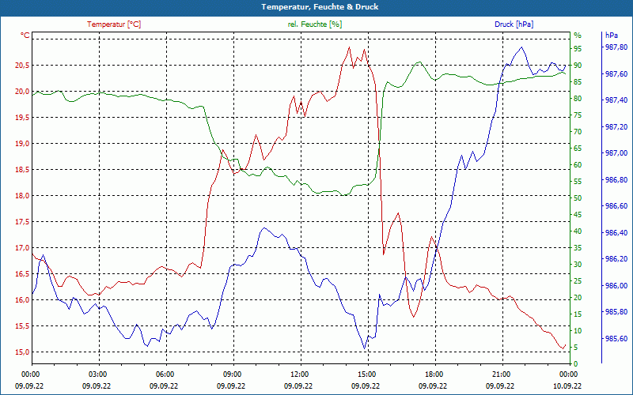Click the 10 humidity axis tick
Screen dimensions: 633x395
[578, 331]
